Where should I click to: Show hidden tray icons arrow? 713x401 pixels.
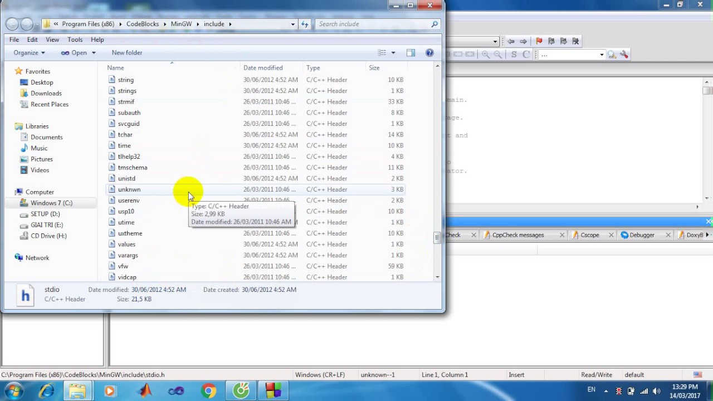[606, 391]
